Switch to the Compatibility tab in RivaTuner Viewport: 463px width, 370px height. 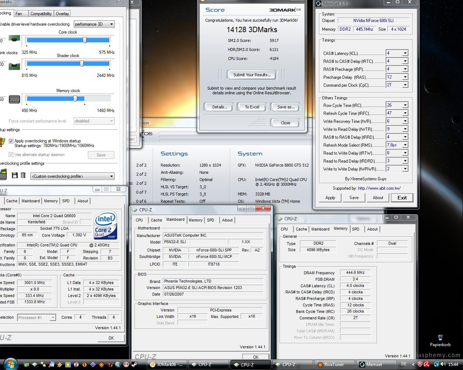pyautogui.click(x=41, y=14)
